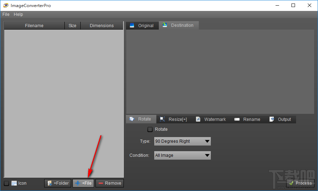The image size is (318, 191).
Task: Select the Resize[+] settings tab
Action: click(x=174, y=119)
